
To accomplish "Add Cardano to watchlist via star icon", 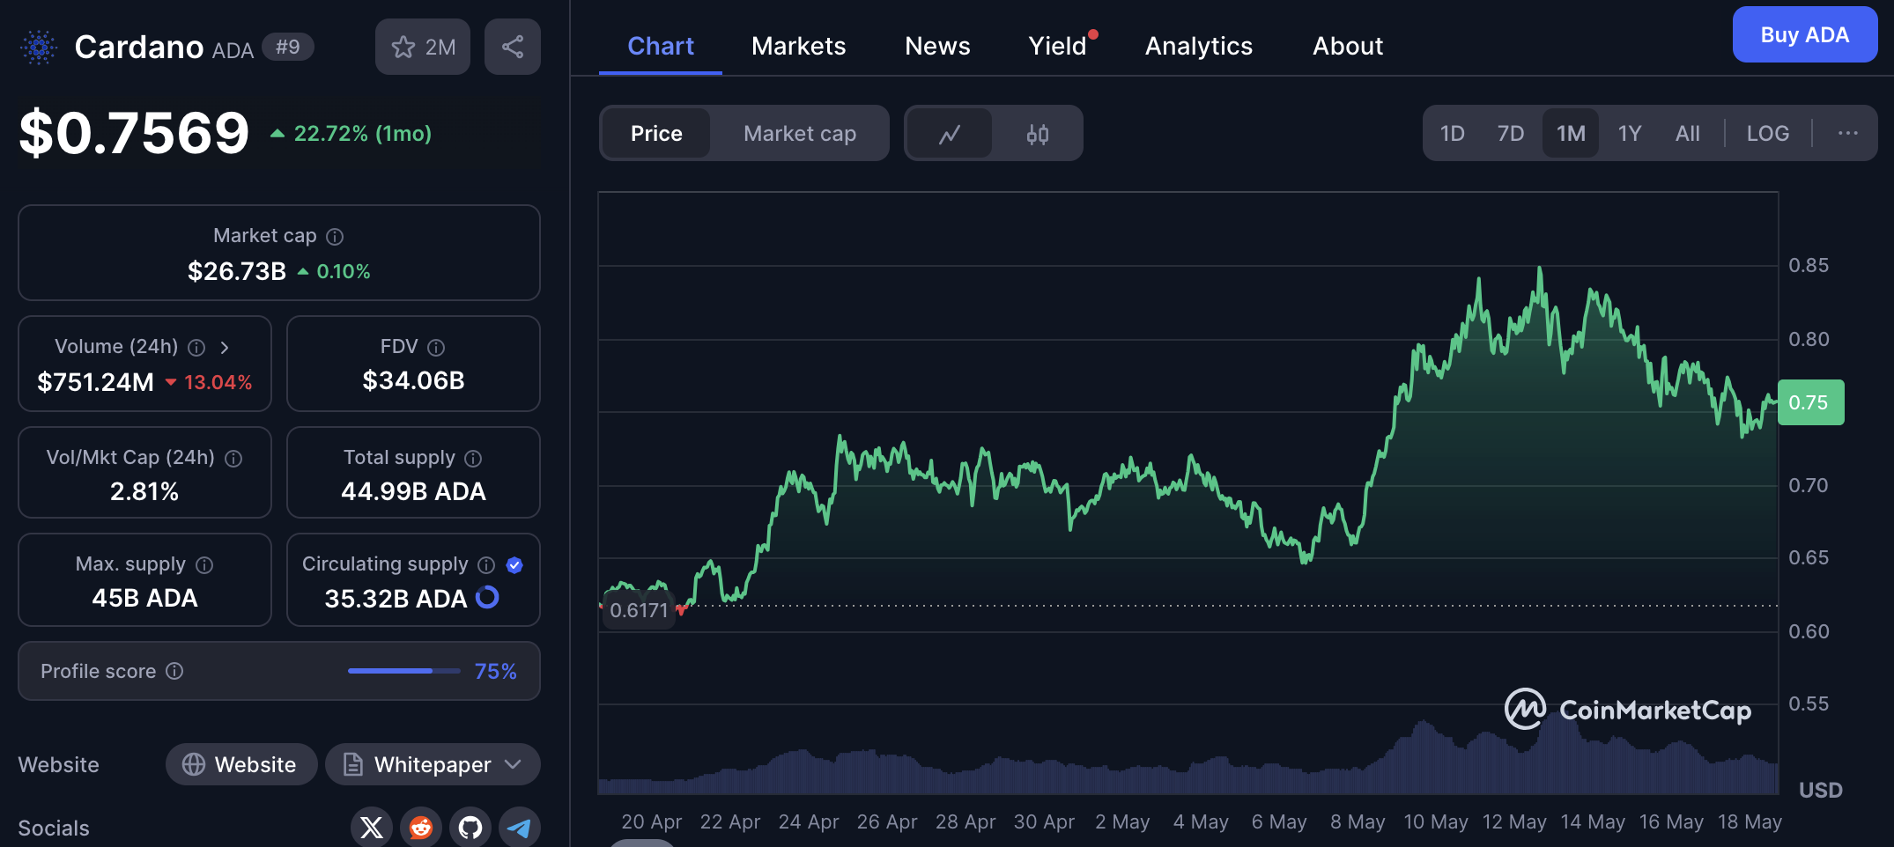I will pyautogui.click(x=404, y=46).
